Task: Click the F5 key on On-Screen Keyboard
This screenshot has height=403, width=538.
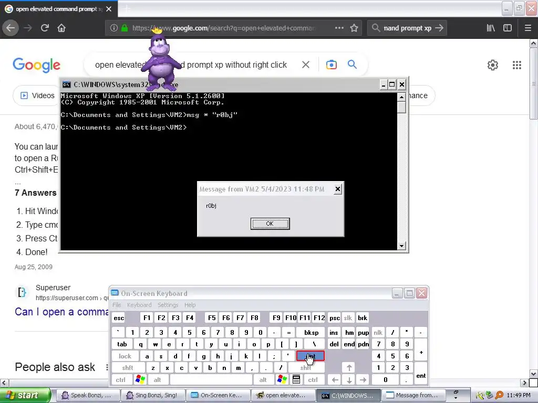Action: pyautogui.click(x=212, y=317)
